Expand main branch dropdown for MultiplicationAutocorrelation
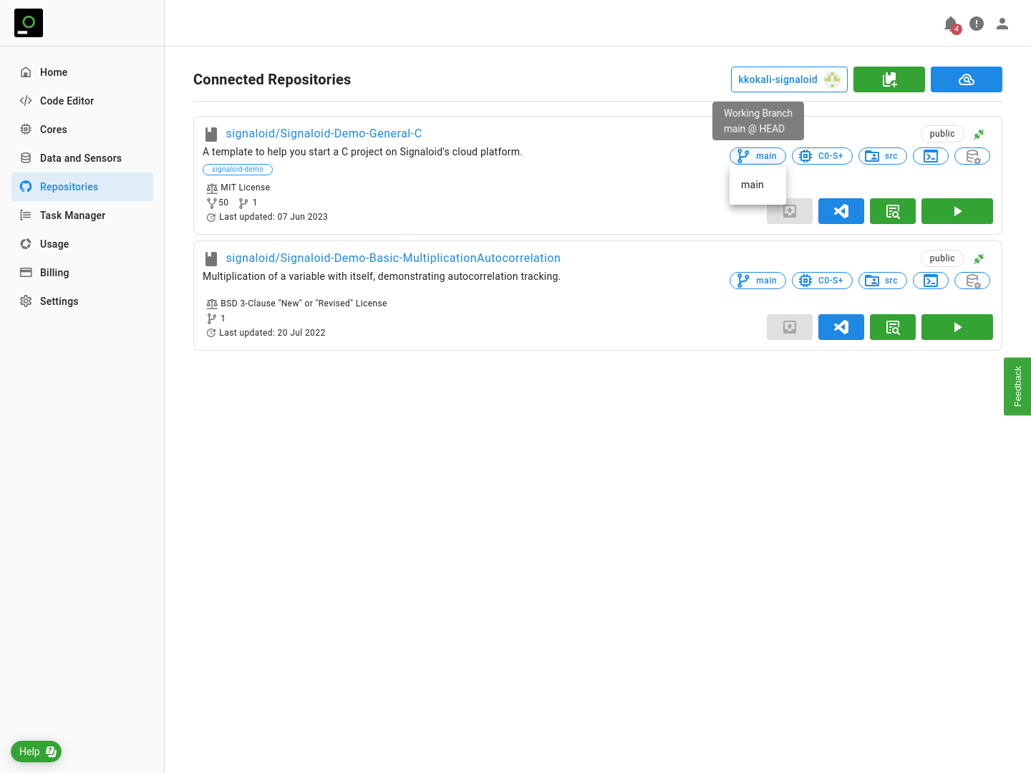The width and height of the screenshot is (1031, 773). (757, 281)
